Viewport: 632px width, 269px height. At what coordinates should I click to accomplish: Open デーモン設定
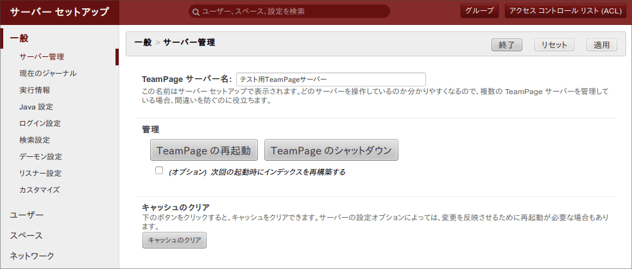(40, 156)
